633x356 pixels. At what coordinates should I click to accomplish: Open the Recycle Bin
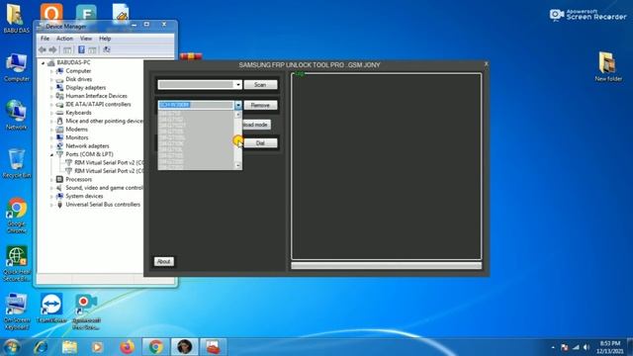pos(16,164)
